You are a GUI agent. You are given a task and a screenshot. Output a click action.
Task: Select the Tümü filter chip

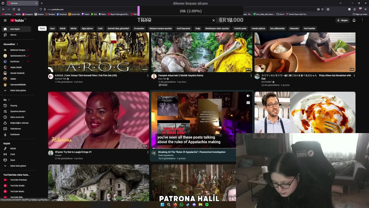click(x=42, y=28)
